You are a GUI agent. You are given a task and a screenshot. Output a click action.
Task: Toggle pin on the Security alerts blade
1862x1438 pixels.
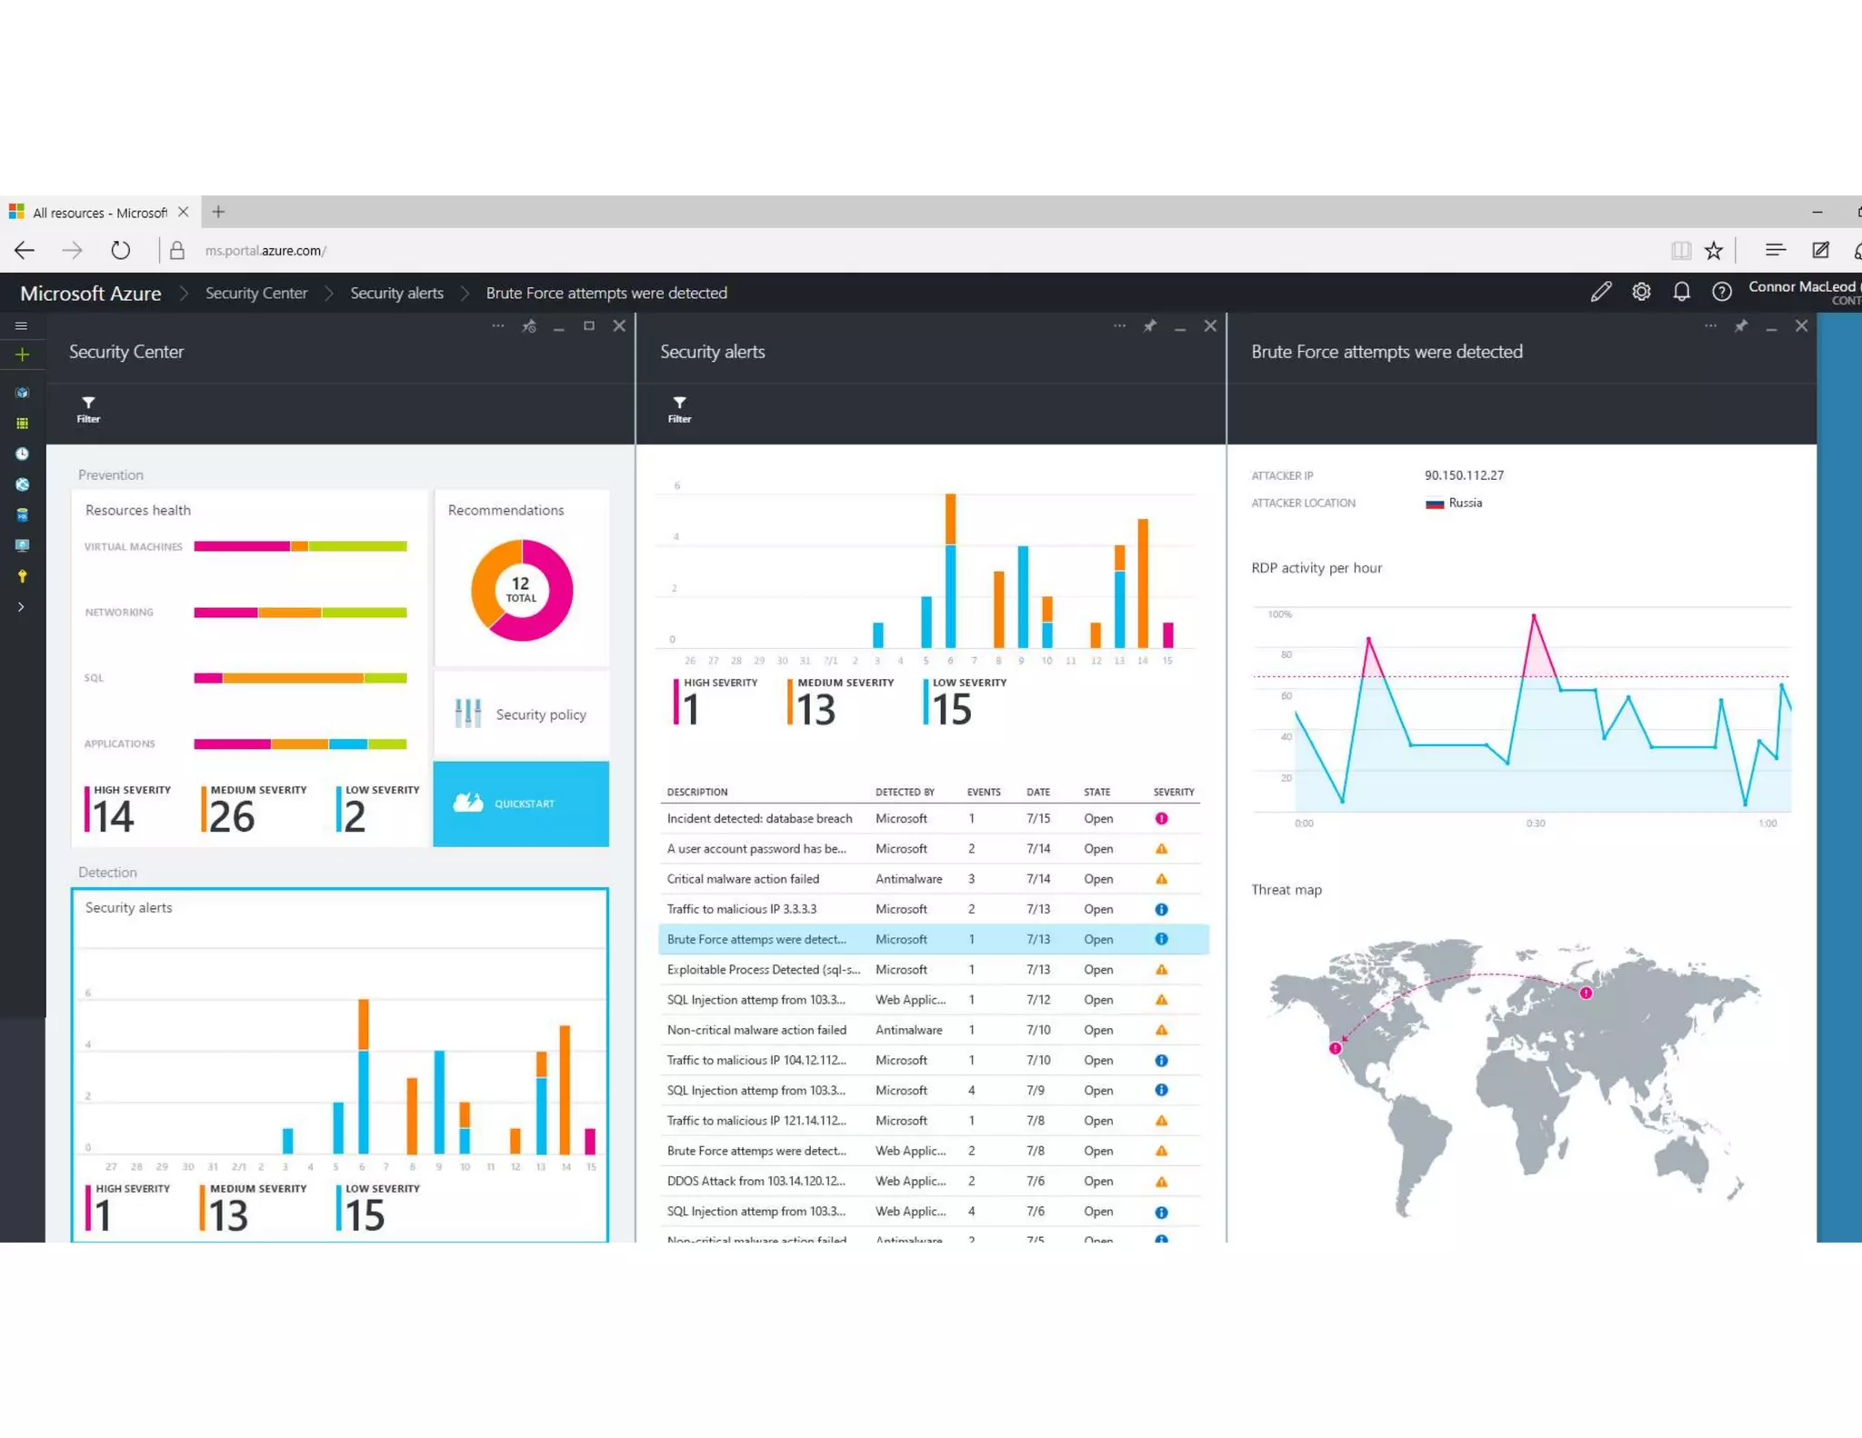(1149, 326)
